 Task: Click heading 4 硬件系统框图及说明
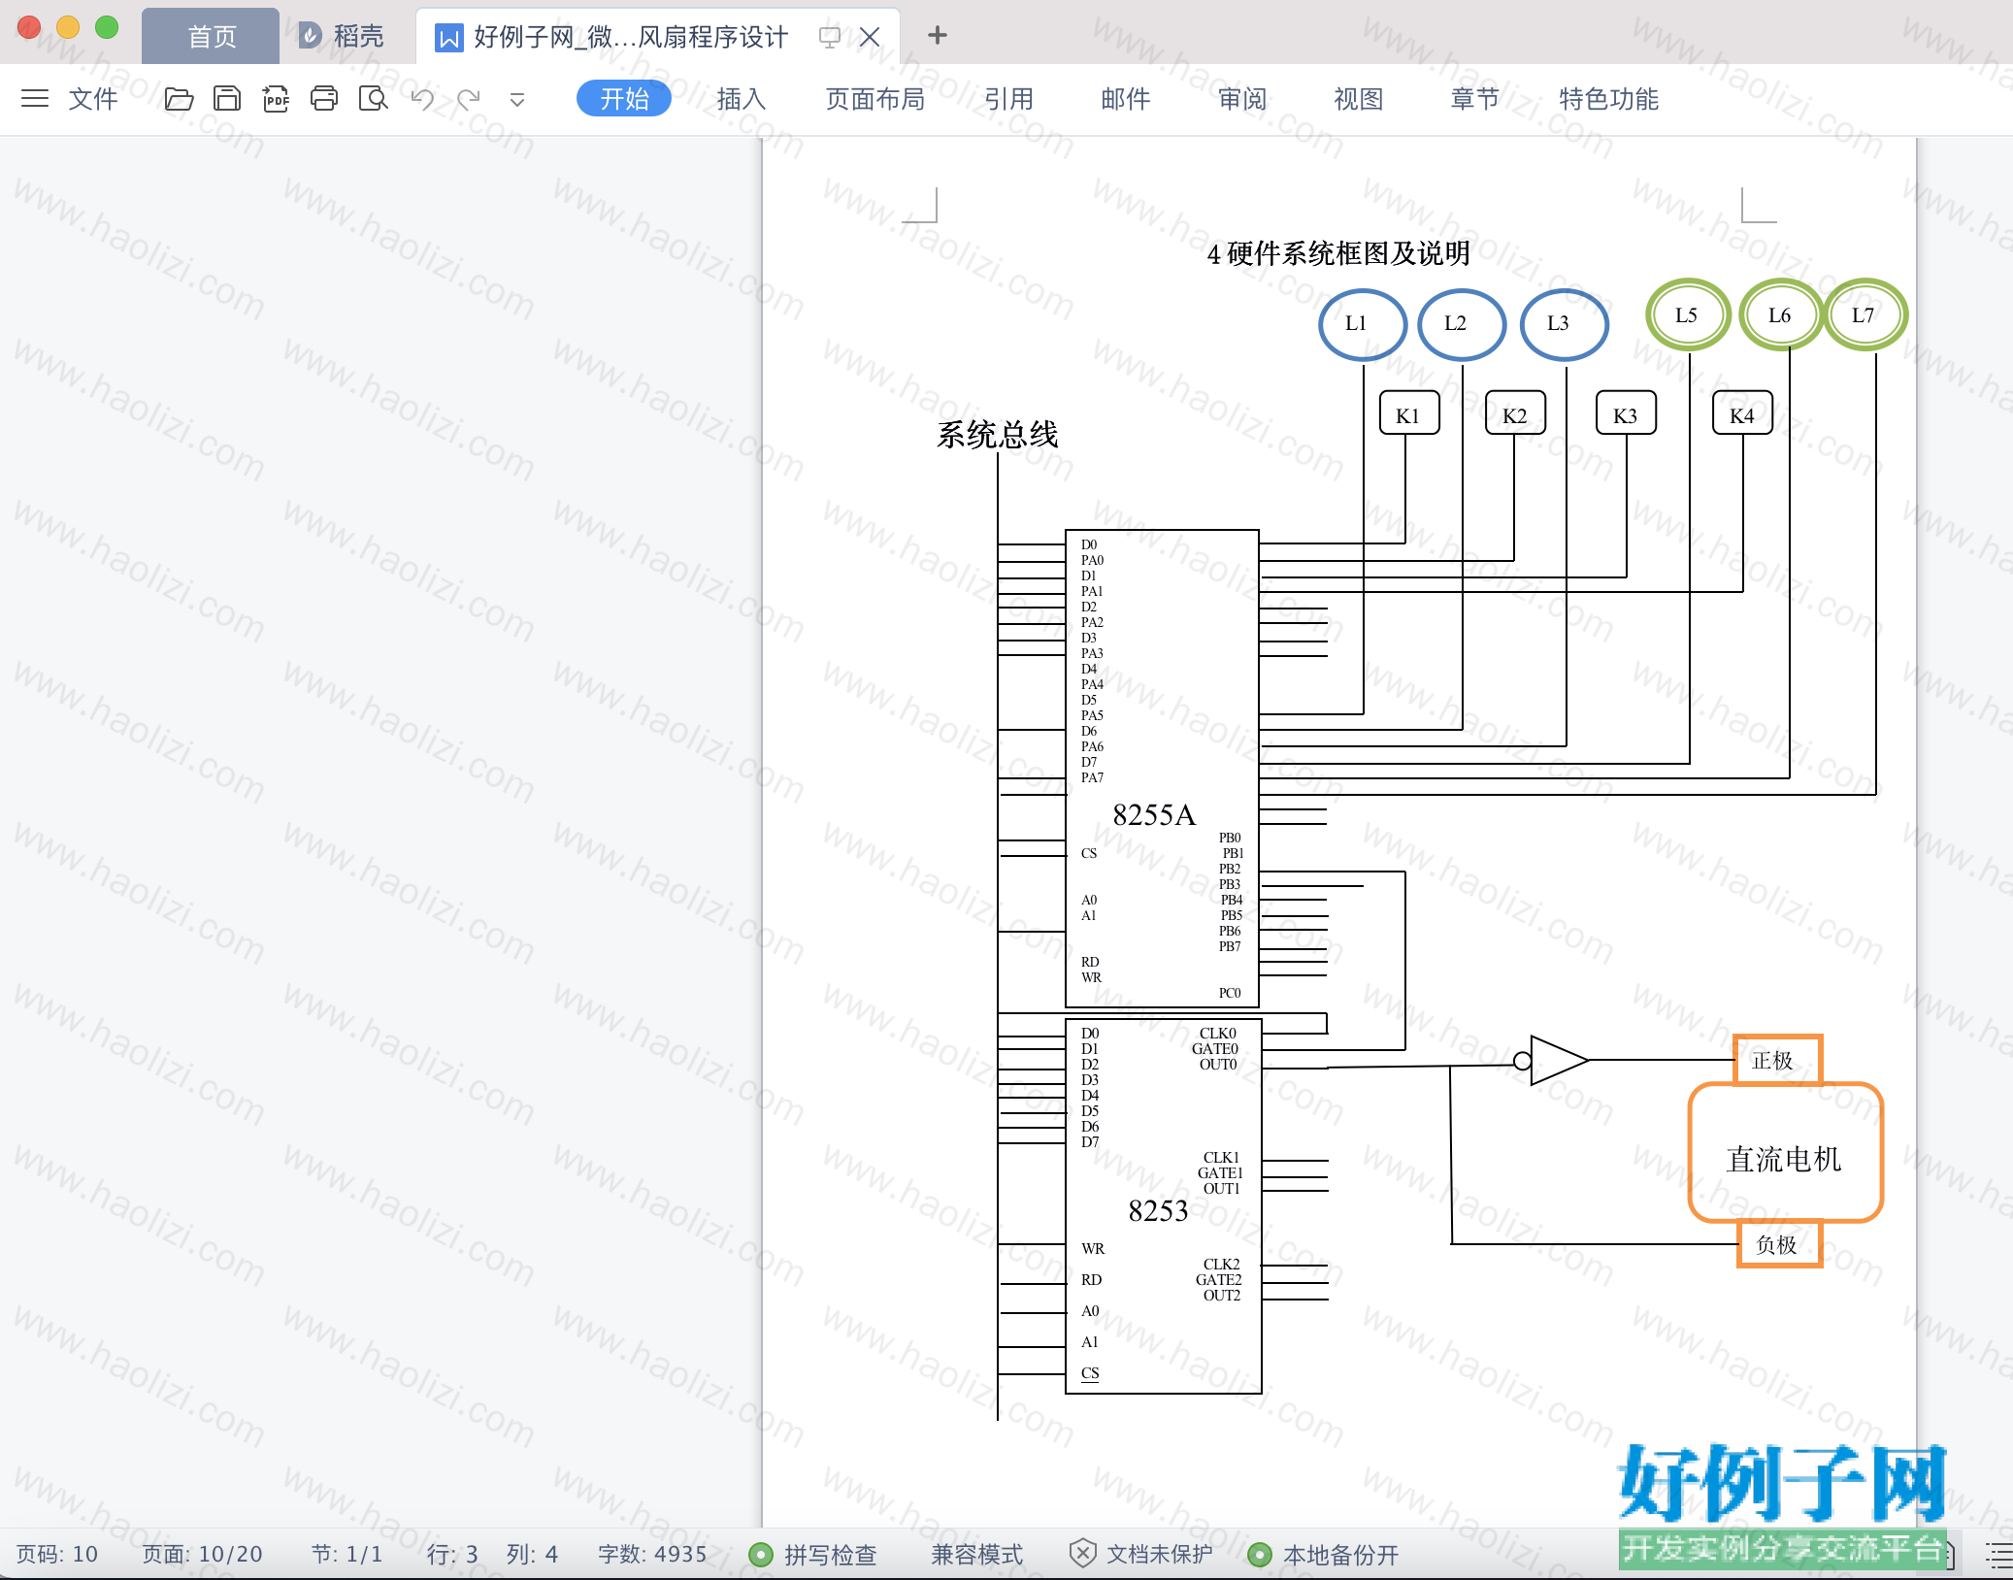[x=1337, y=253]
